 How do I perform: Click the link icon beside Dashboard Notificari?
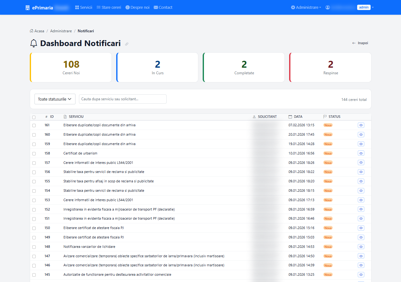pos(127,44)
